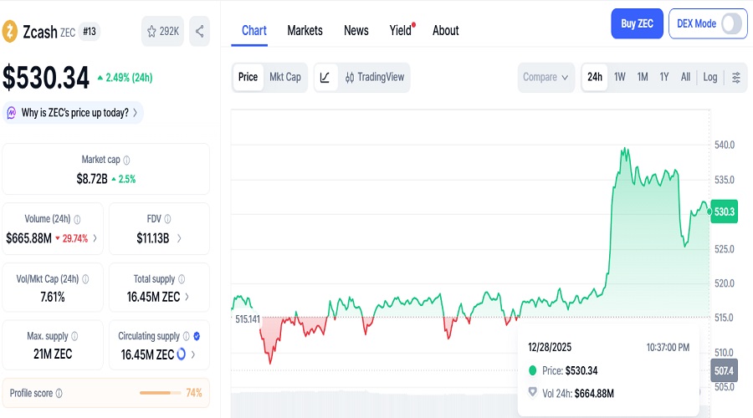Click the $8.72B market cap value
Viewport: 753px width, 418px height.
[x=92, y=179]
